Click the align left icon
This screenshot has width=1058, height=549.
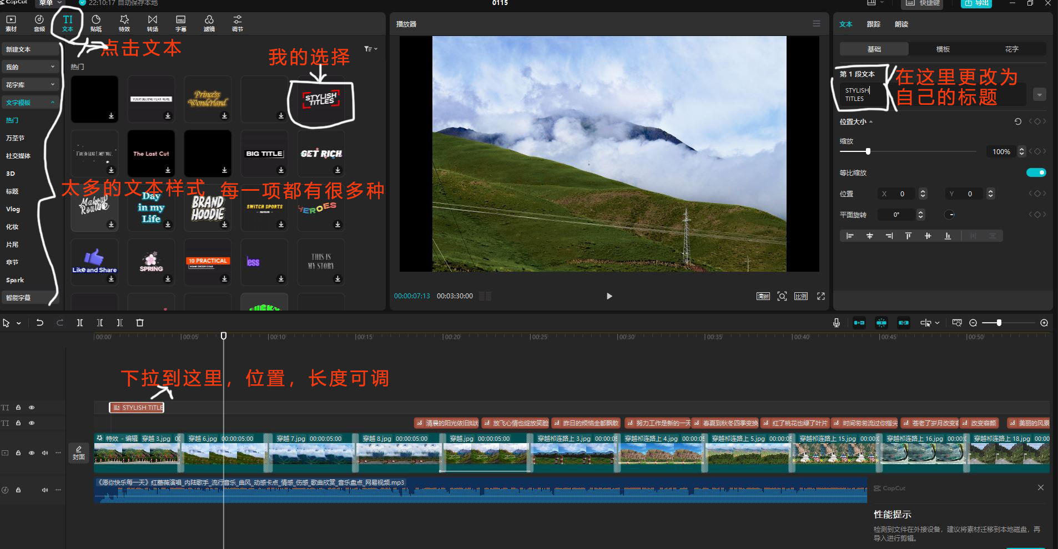click(x=850, y=236)
